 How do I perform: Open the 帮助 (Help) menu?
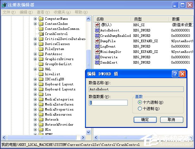(x=81, y=12)
